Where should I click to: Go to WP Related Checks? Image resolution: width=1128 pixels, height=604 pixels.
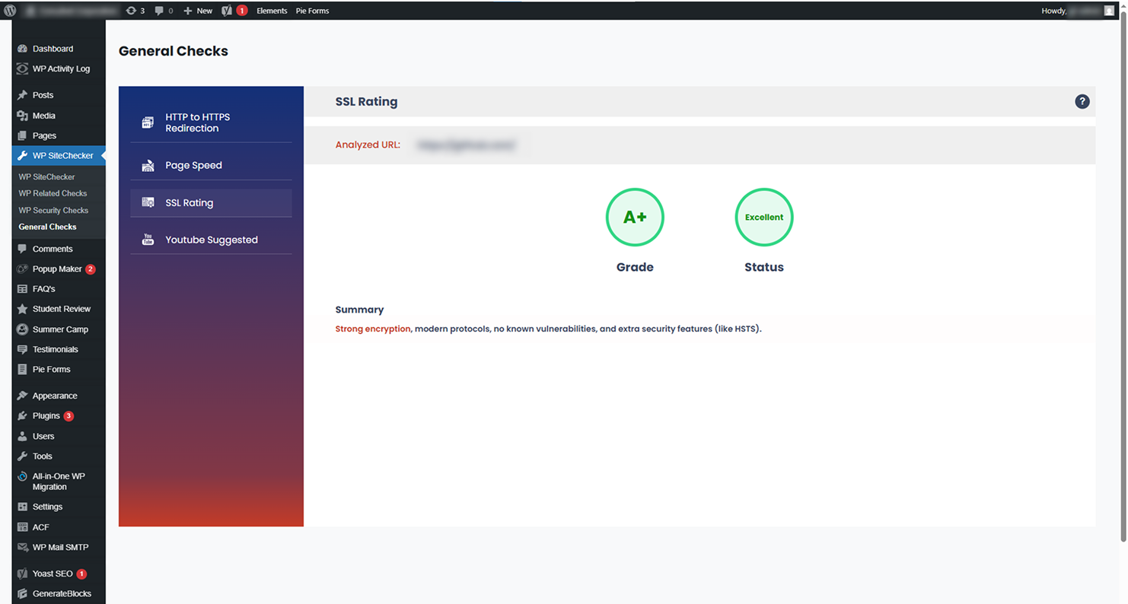coord(53,193)
